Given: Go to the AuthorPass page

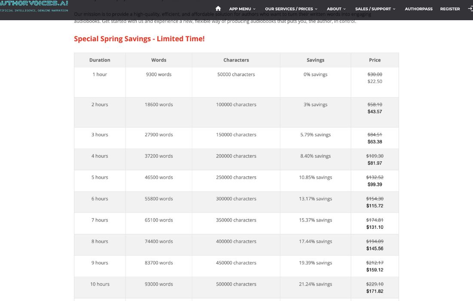Looking at the screenshot, I should (x=418, y=9).
